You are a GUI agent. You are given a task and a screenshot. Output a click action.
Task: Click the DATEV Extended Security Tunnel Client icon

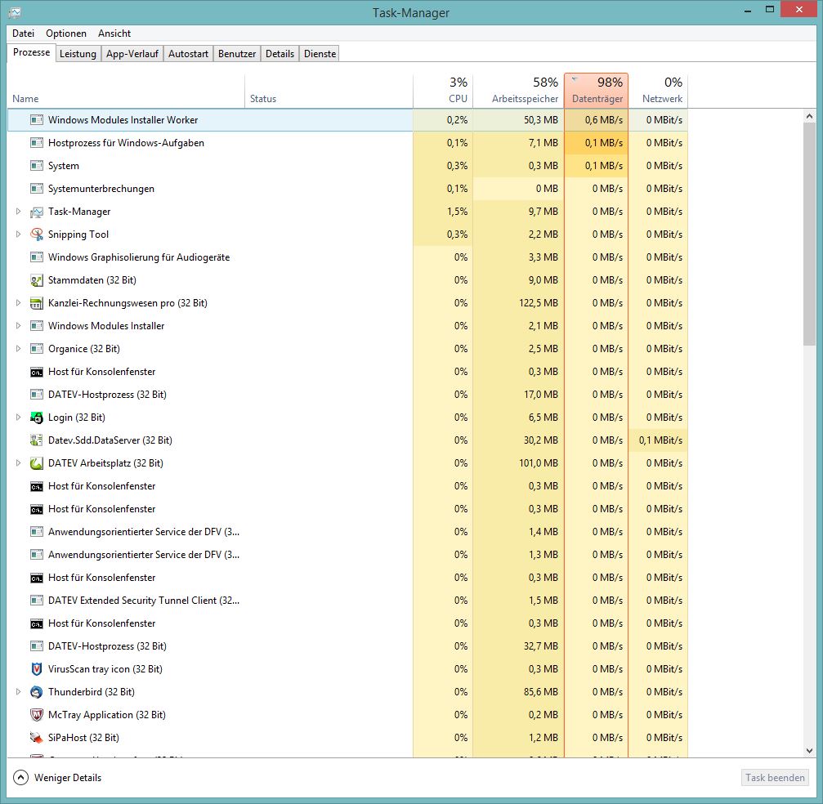36,601
